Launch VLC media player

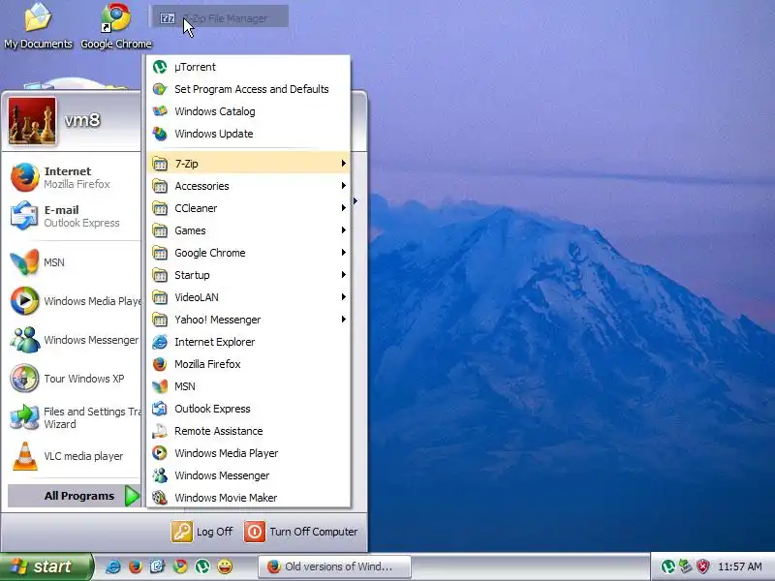point(74,456)
